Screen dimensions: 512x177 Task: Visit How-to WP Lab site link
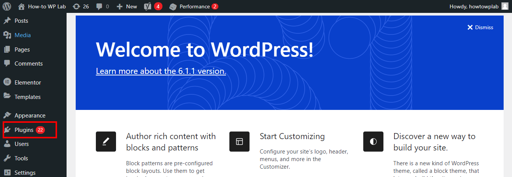pos(46,6)
